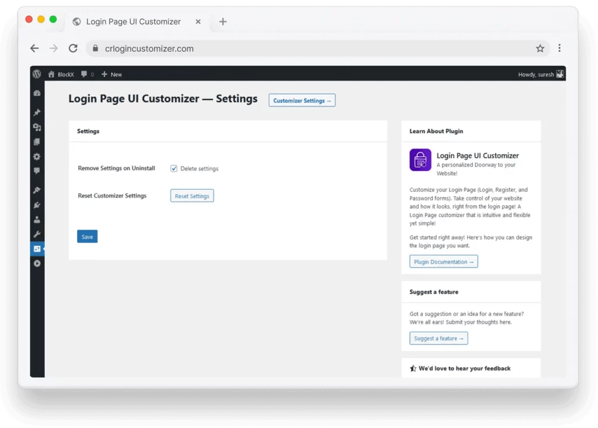The width and height of the screenshot is (598, 428).
Task: Click the WordPress logo in admin bar
Action: pos(37,74)
